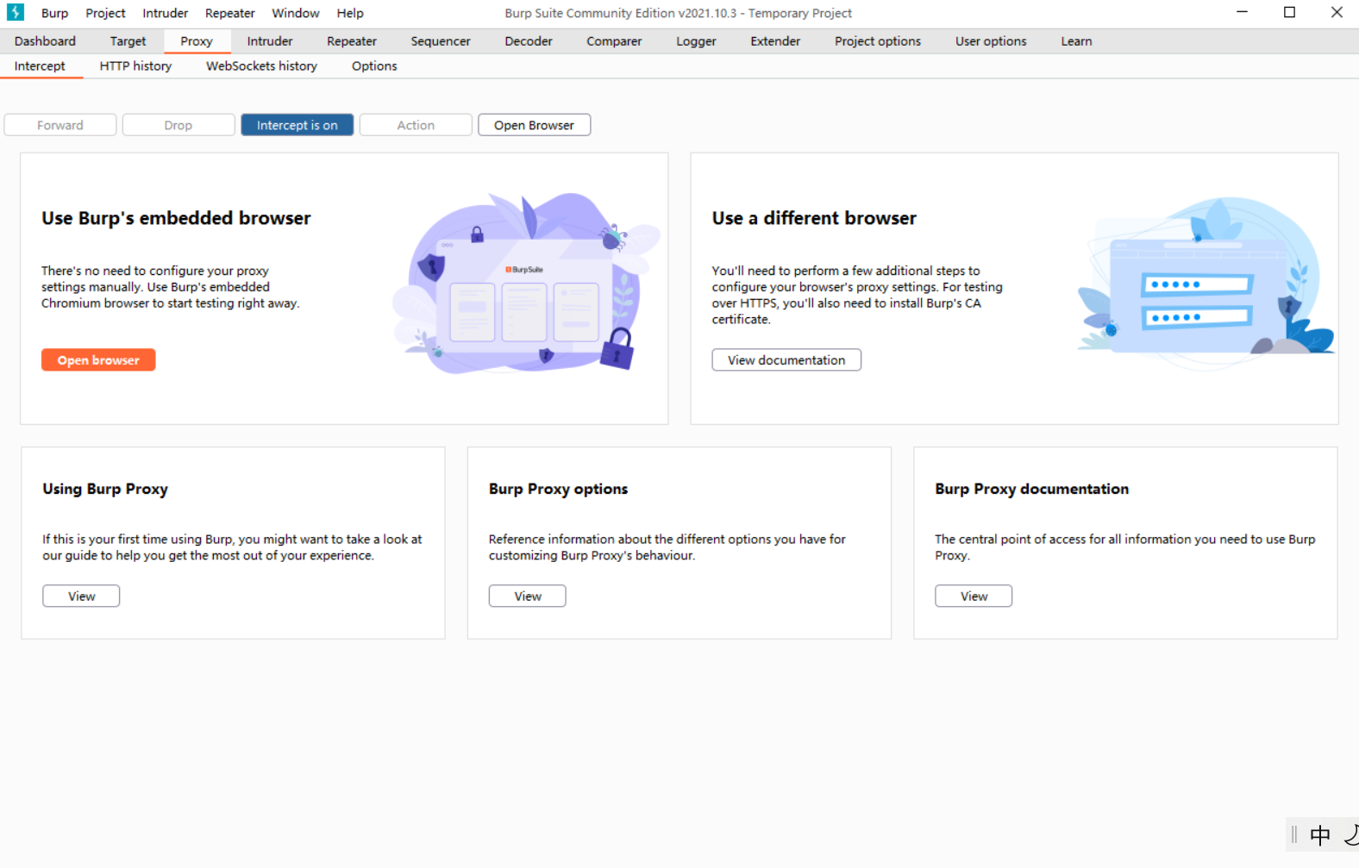Click View under Using Burp Proxy
This screenshot has width=1359, height=868.
coord(81,596)
